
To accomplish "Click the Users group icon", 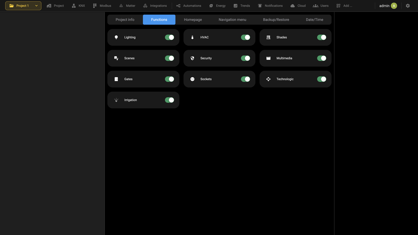I will coord(316,6).
